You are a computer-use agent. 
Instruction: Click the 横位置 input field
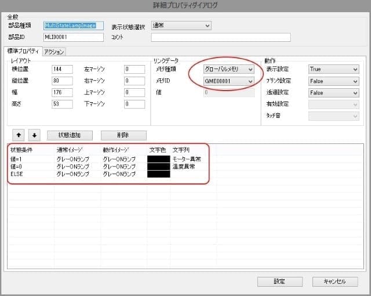(62, 69)
